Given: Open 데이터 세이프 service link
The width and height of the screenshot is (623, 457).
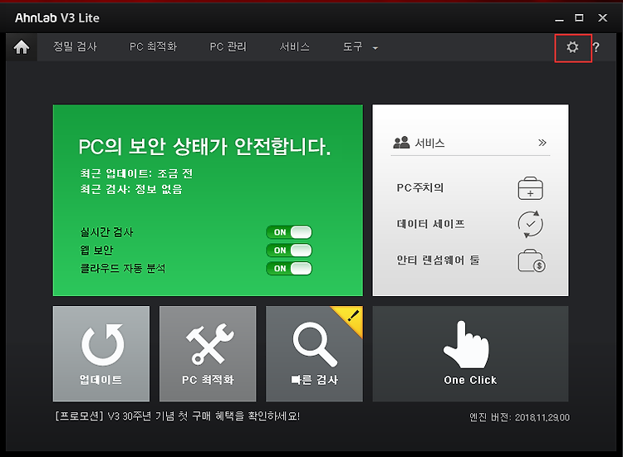Looking at the screenshot, I should pyautogui.click(x=430, y=224).
